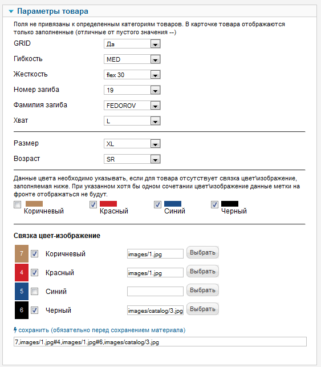Image resolution: width=321 pixels, height=367 pixels.
Task: Open the Номер загиба dropdown
Action: (132, 90)
